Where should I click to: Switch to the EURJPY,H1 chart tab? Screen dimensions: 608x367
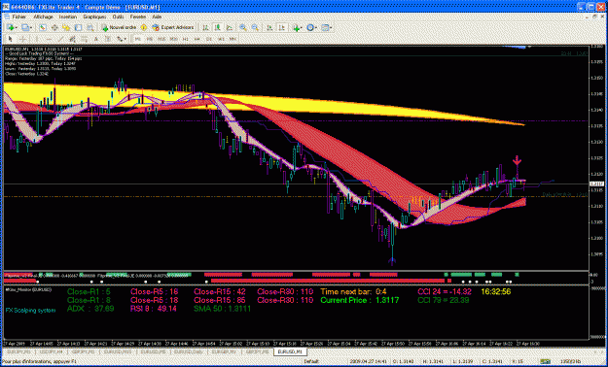coord(19,351)
